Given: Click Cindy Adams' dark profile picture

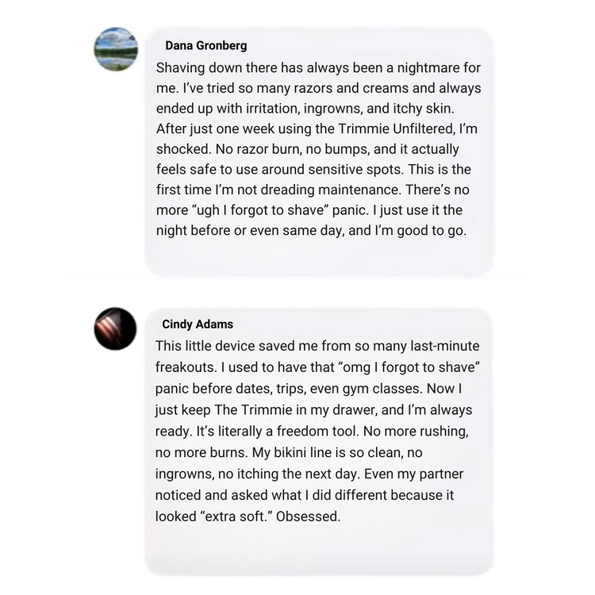Looking at the screenshot, I should tap(116, 328).
